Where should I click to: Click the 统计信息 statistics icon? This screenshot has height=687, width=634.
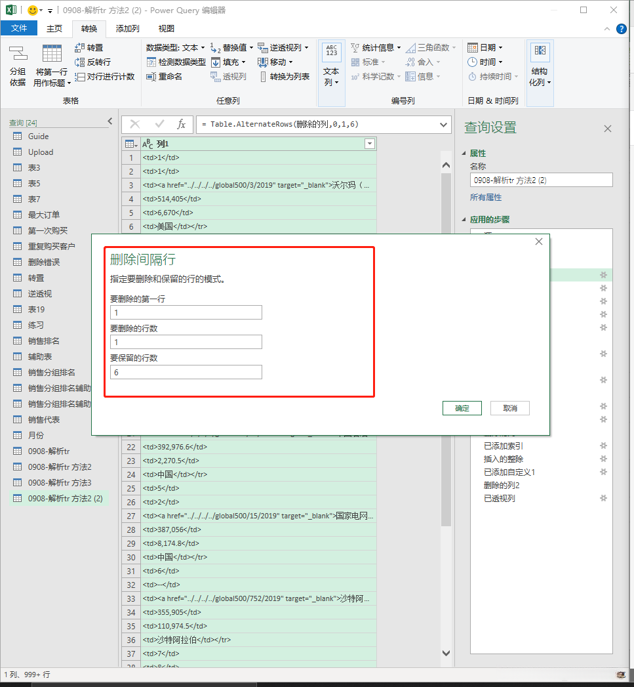(x=355, y=47)
